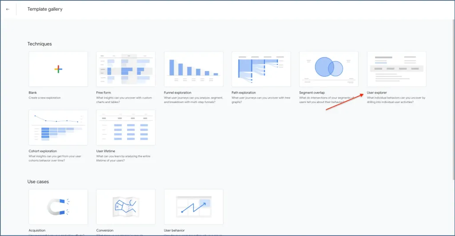The height and width of the screenshot is (236, 455).
Task: Click the Use cases section heading
Action: pos(38,182)
